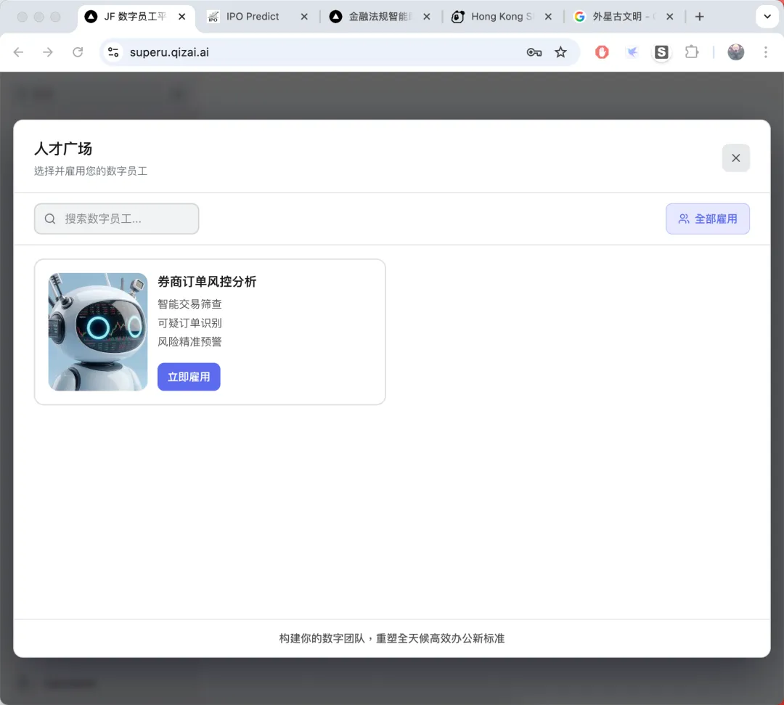Click the 全部雇用 button
This screenshot has width=784, height=705.
[x=708, y=218]
